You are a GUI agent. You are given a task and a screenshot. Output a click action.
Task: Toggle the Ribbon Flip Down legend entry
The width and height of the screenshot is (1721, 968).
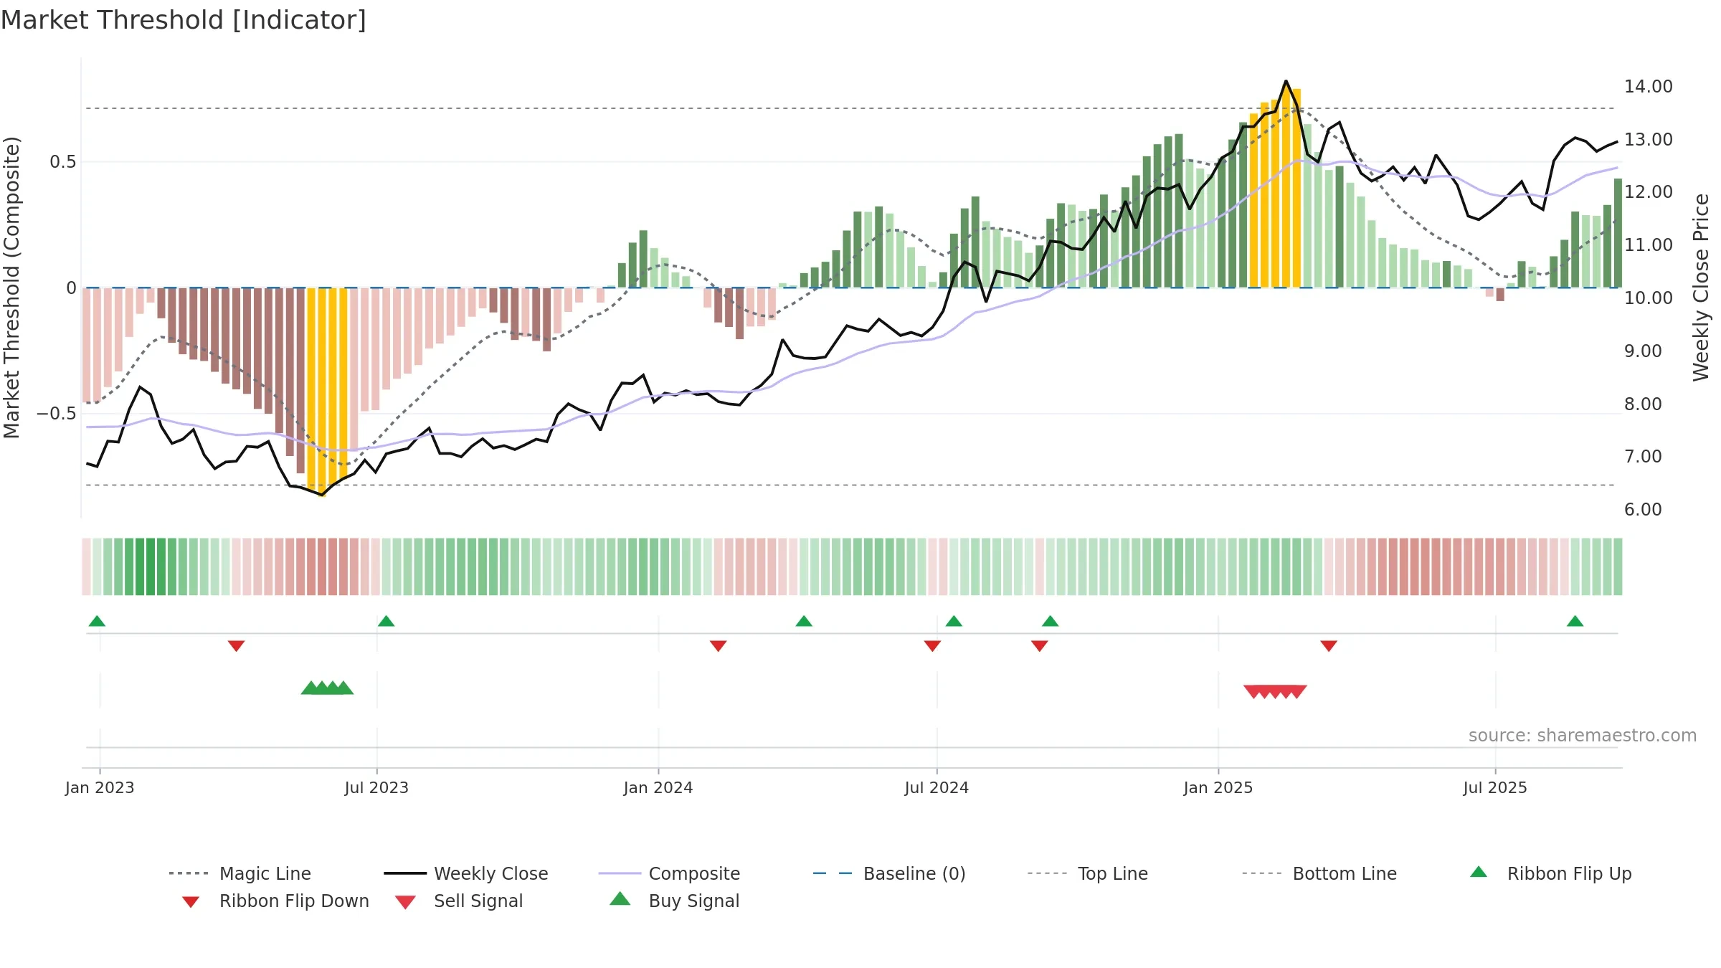275,901
